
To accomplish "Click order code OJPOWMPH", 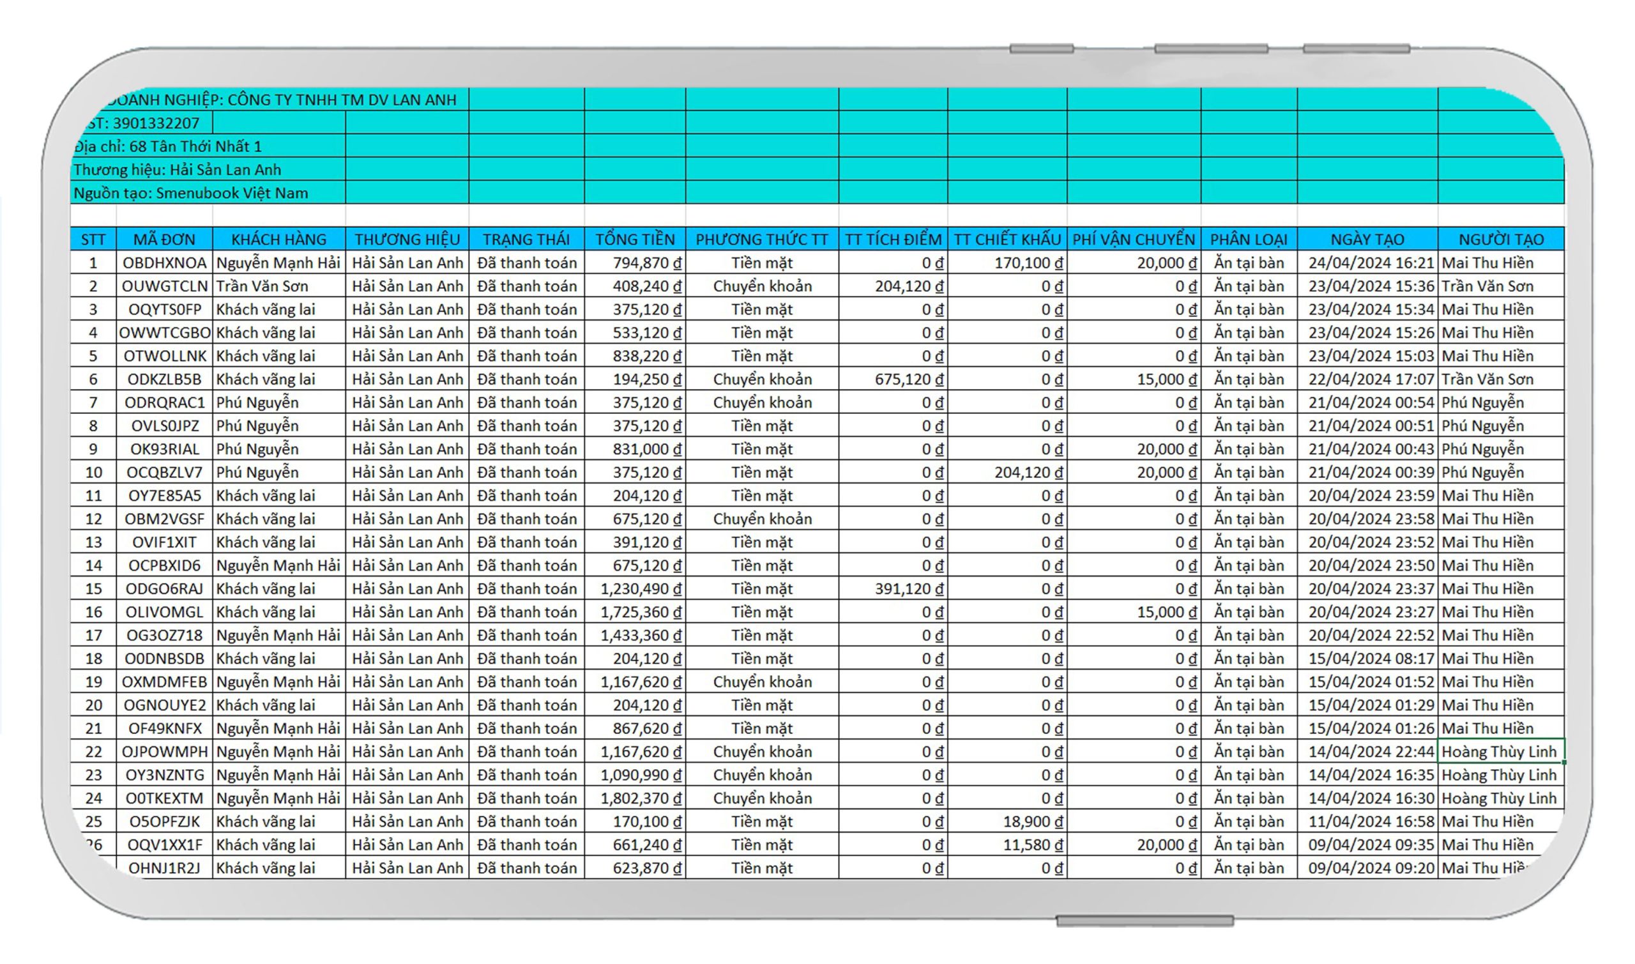I will click(164, 751).
